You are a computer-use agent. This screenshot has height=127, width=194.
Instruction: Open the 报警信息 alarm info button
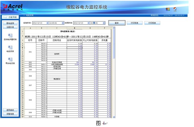[10, 114]
